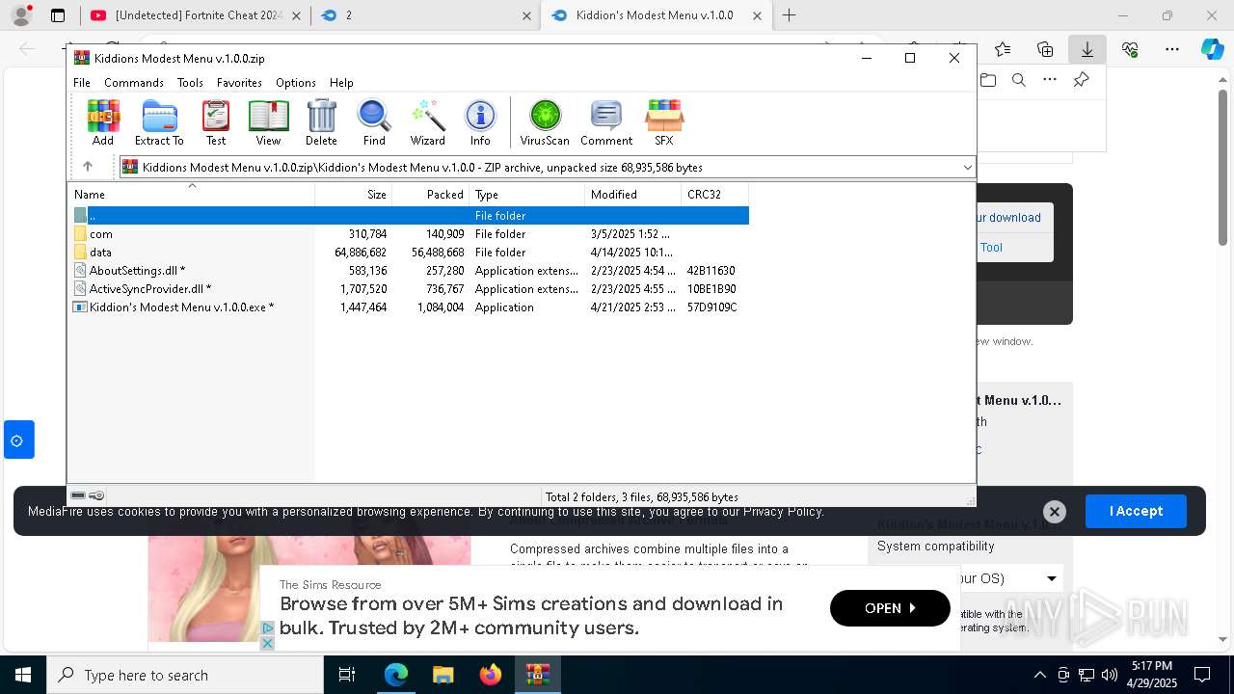Sort by the CRC32 column header
The width and height of the screenshot is (1234, 694).
pyautogui.click(x=715, y=195)
